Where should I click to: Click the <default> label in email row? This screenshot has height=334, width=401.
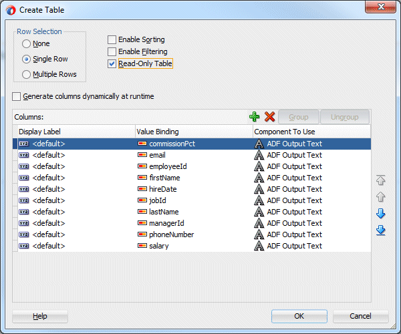[x=49, y=155]
